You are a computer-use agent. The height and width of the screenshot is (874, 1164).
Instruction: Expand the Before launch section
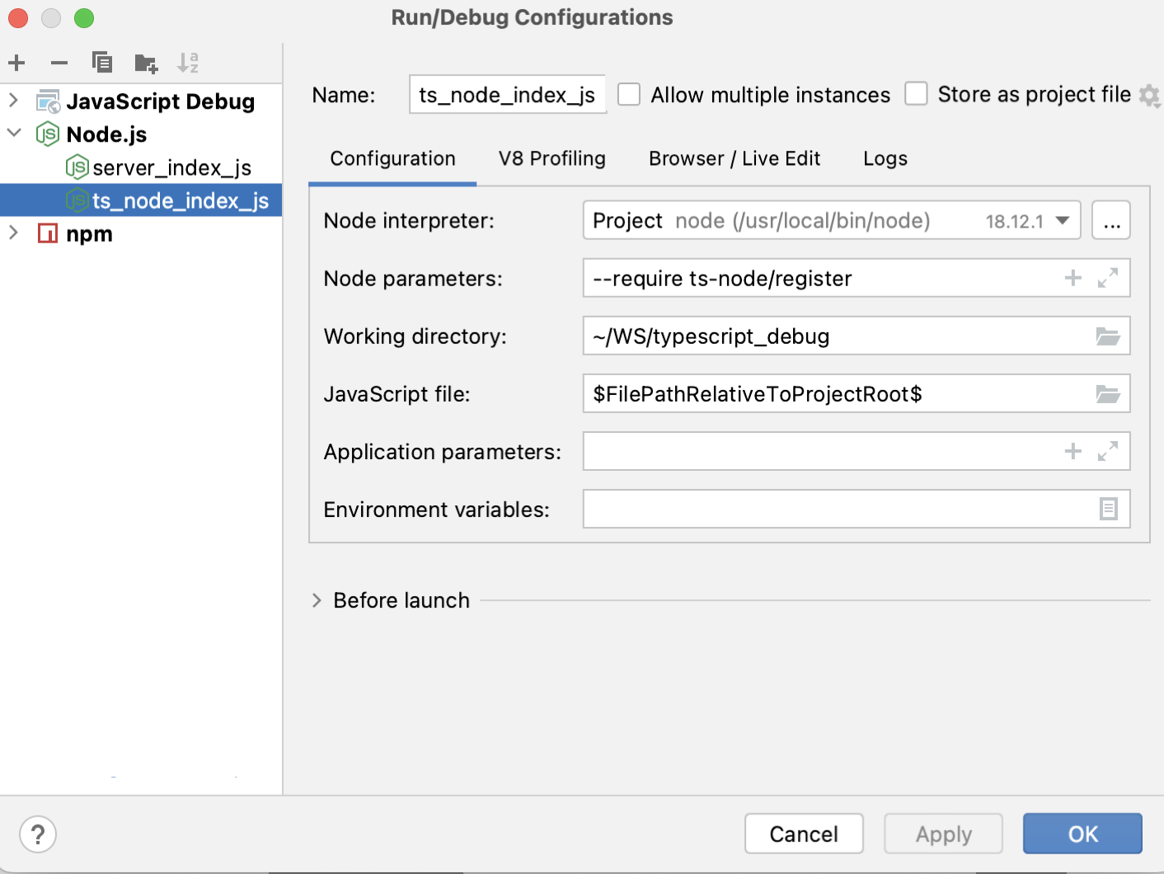[x=317, y=600]
